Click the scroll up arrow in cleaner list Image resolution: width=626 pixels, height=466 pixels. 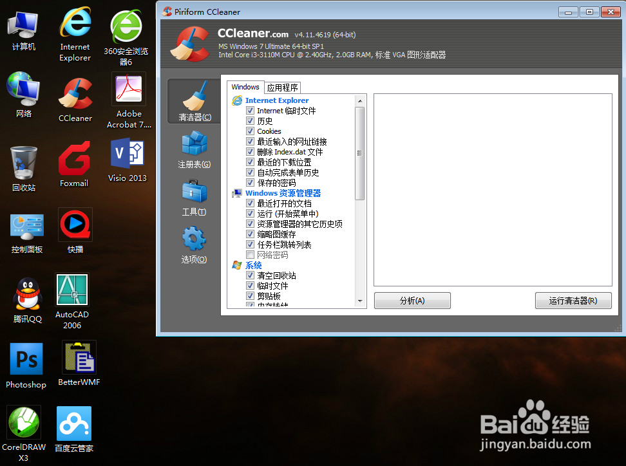360,101
